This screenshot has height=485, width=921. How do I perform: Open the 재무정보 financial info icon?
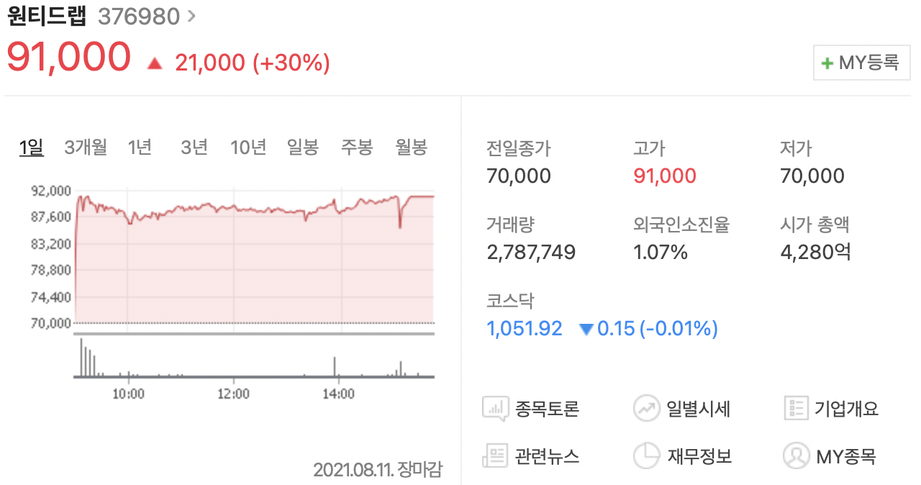pos(647,455)
